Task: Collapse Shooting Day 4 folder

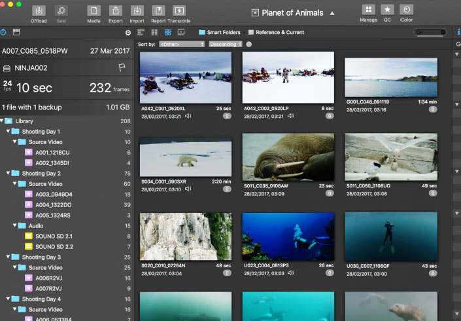Action: coord(8,299)
